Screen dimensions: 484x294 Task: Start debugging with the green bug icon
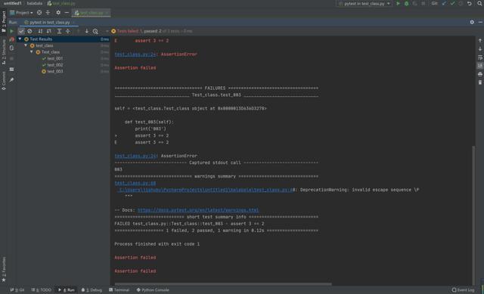coord(407,4)
